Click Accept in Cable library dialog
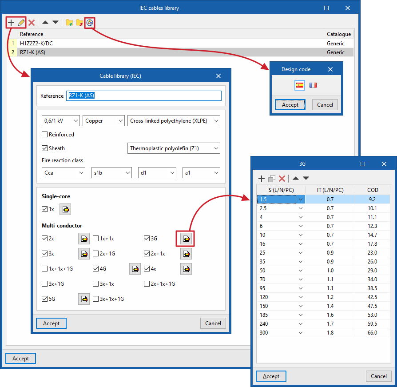 (51, 323)
